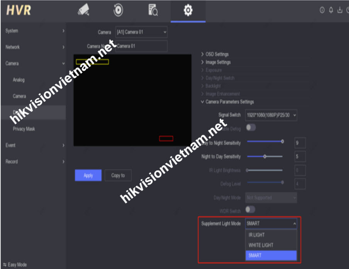This screenshot has width=349, height=269.
Task: Click the Copy to button
Action: 118,175
